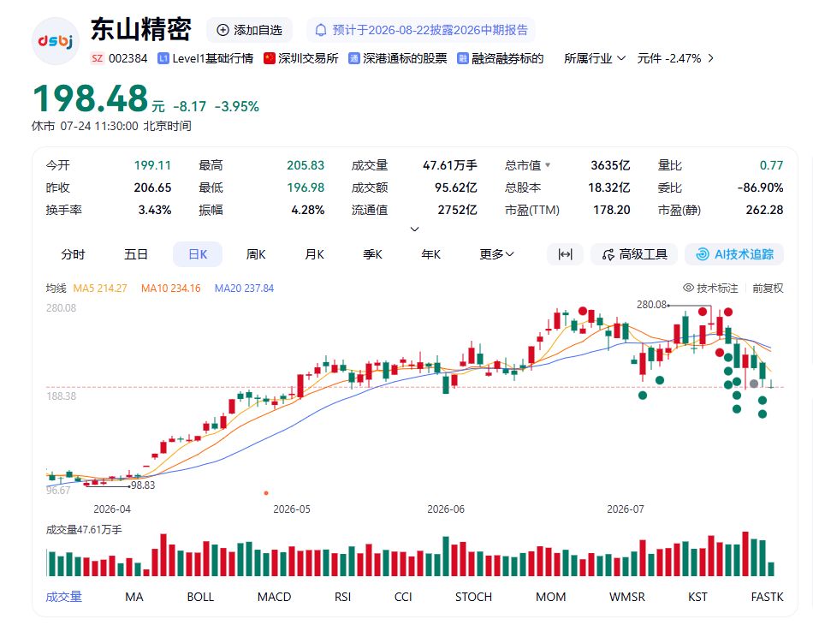Click the MA5 214.27 indicator label

tap(100, 288)
